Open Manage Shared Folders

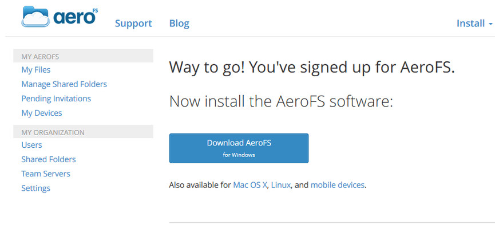[x=64, y=84]
